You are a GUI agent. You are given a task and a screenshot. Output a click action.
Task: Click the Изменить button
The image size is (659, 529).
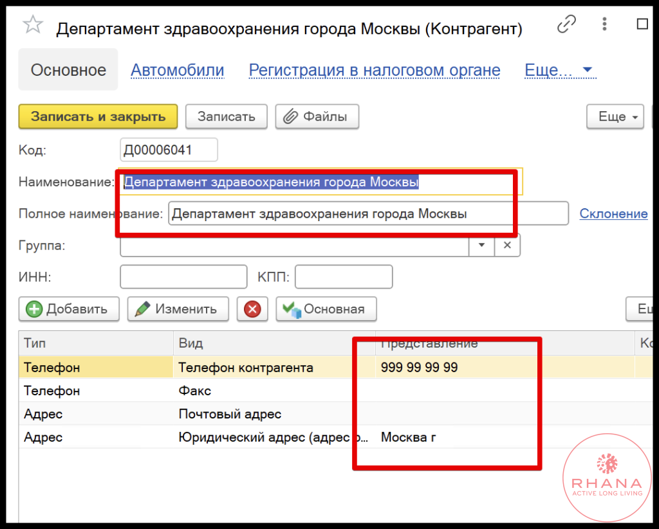pyautogui.click(x=178, y=309)
